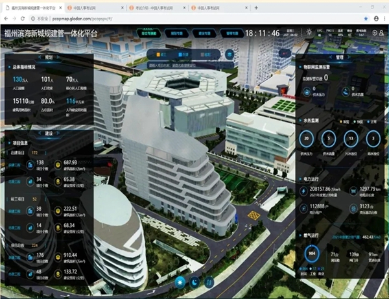Image resolution: width=389 pixels, height=299 pixels.
Task: Click the sun weather icon in header
Action: pos(309,32)
